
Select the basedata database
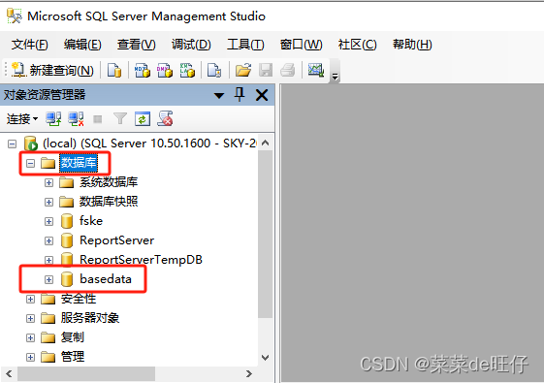pos(106,279)
